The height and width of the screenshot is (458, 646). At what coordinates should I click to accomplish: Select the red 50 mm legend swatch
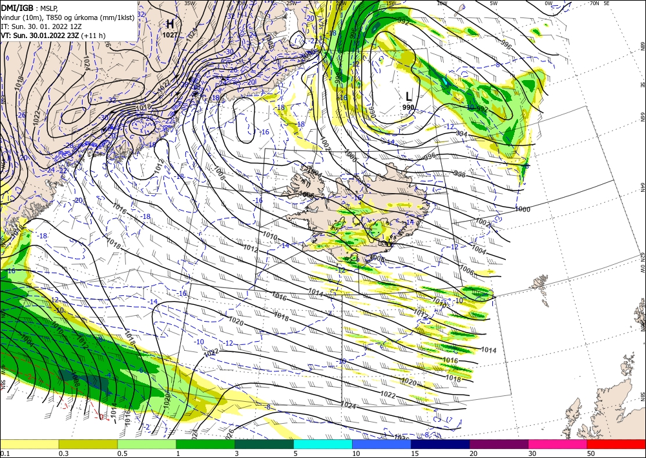click(616, 444)
